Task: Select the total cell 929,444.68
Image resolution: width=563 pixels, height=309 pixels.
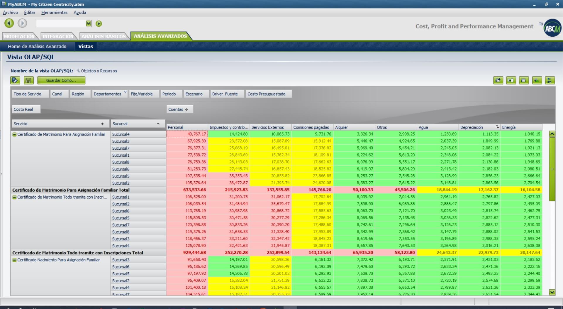Action: pos(187,253)
